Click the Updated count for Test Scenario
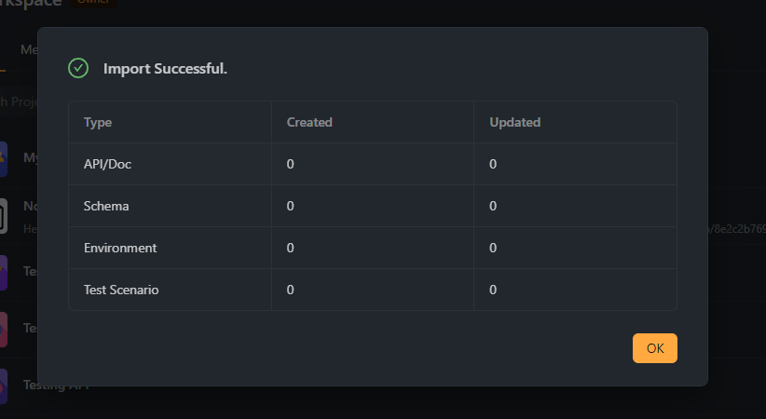Screen dimensions: 766x419 pos(493,291)
